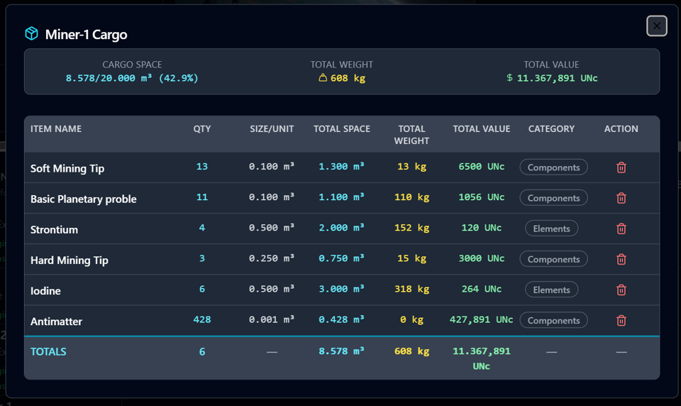Delete Basic Planetary proble item
Image resolution: width=681 pixels, height=406 pixels.
pos(621,198)
